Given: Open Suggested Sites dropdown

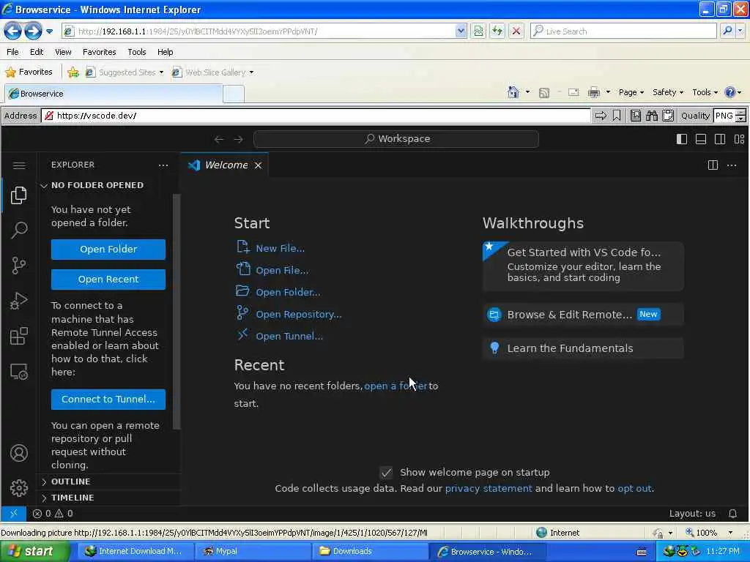Looking at the screenshot, I should tap(125, 72).
